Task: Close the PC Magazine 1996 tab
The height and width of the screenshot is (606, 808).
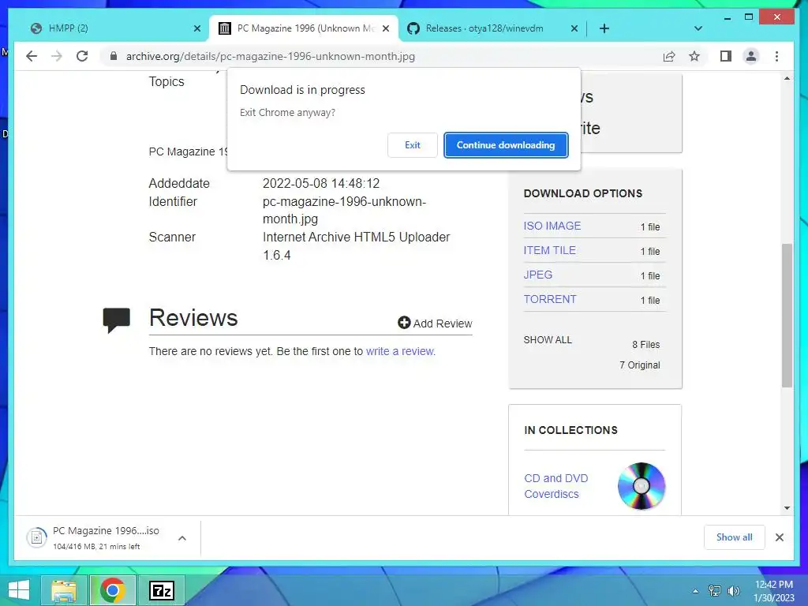Action: pyautogui.click(x=385, y=29)
